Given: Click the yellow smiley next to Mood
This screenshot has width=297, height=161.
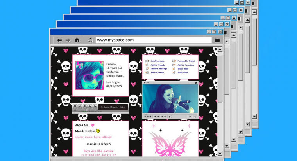Looking at the screenshot, I should click(x=98, y=131).
